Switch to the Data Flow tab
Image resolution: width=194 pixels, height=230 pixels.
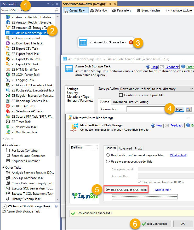coord(99,10)
